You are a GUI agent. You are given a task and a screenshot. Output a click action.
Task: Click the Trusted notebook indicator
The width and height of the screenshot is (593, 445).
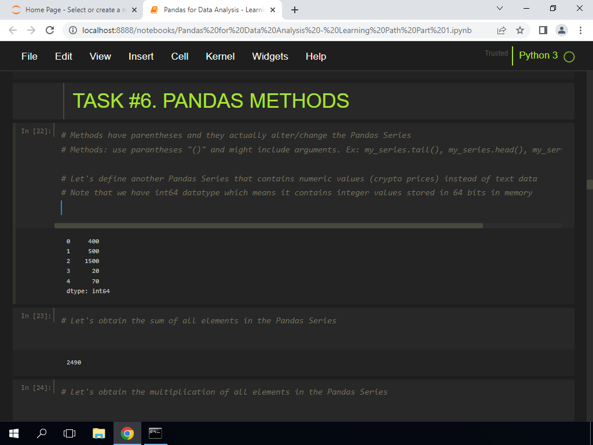point(496,53)
